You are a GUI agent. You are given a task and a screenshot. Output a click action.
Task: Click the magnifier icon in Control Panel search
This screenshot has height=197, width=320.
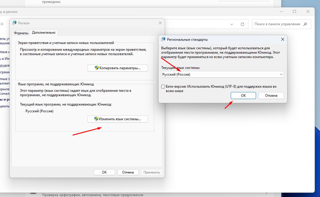coord(305,24)
